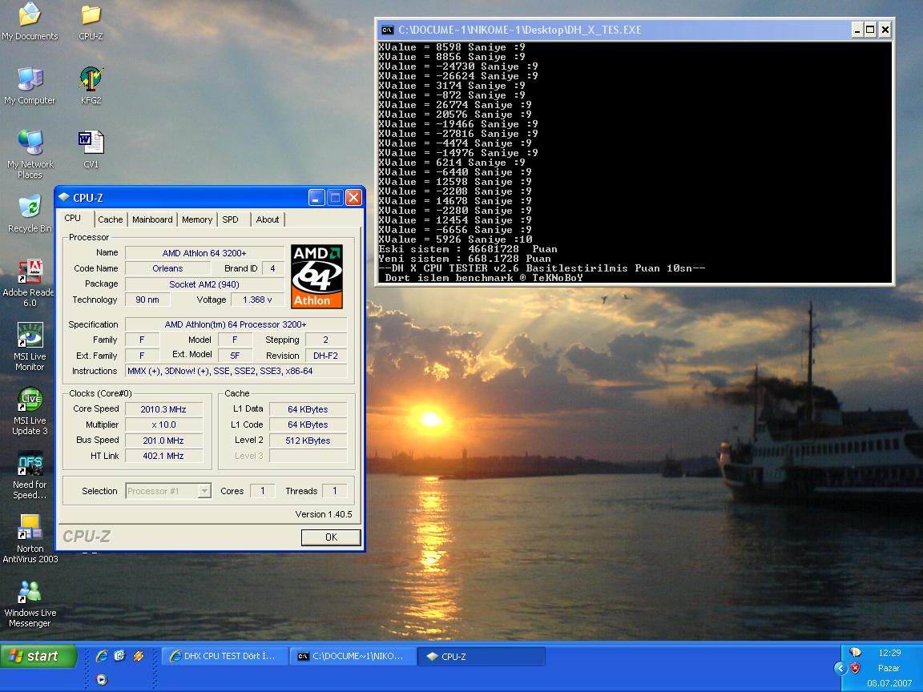Click the Package value Socket AM2 (940)

click(204, 284)
